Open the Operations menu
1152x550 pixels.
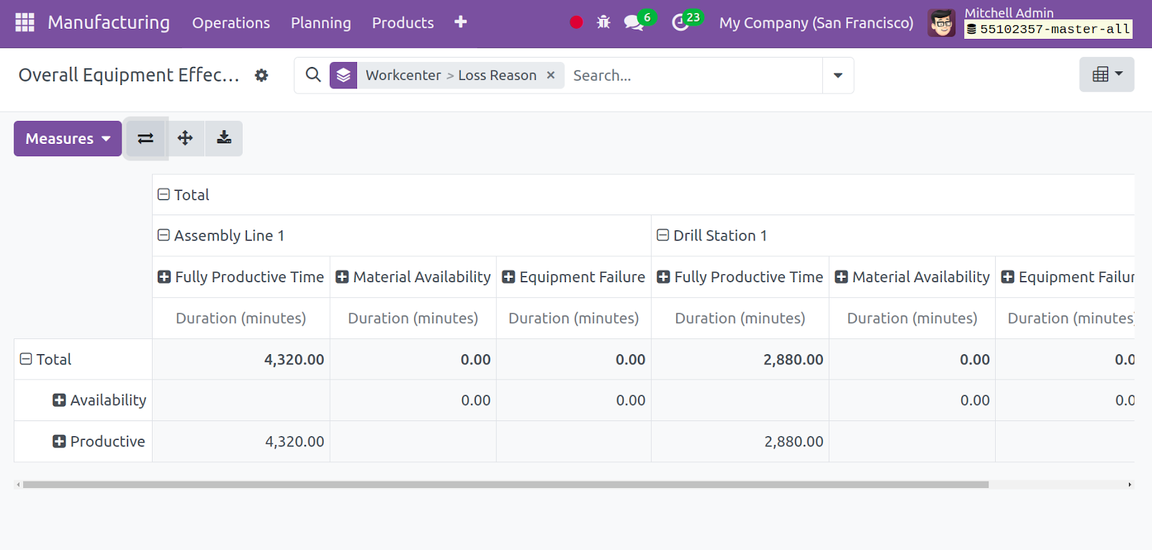(x=231, y=23)
